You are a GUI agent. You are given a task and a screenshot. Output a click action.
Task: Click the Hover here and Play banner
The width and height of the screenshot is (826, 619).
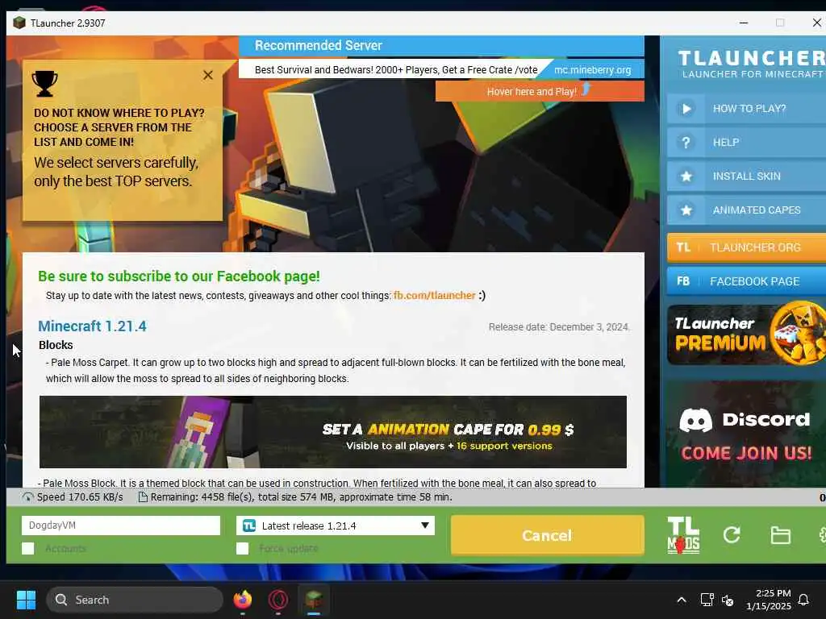pos(540,91)
